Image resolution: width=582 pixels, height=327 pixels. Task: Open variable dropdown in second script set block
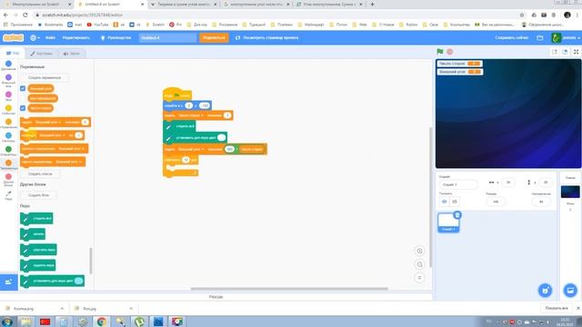(x=191, y=149)
